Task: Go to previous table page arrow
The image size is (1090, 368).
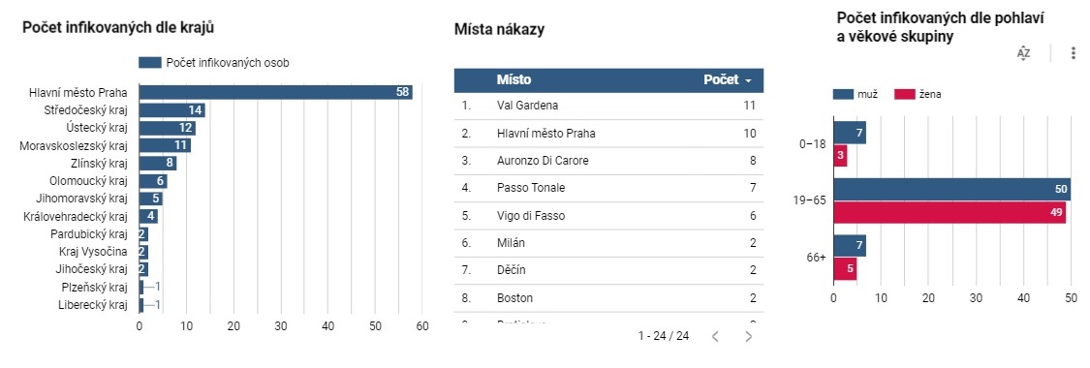Action: point(715,337)
